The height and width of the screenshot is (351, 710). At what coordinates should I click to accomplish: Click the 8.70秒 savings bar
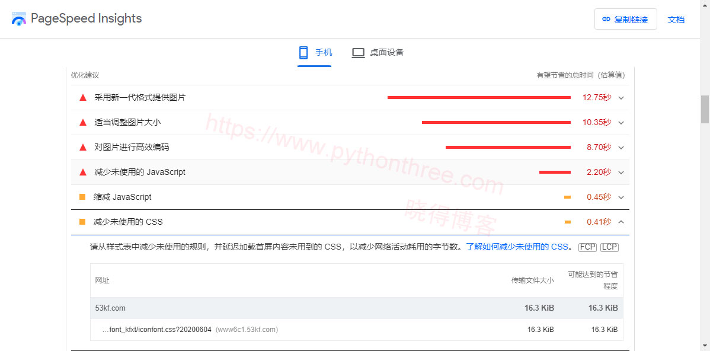pos(508,147)
